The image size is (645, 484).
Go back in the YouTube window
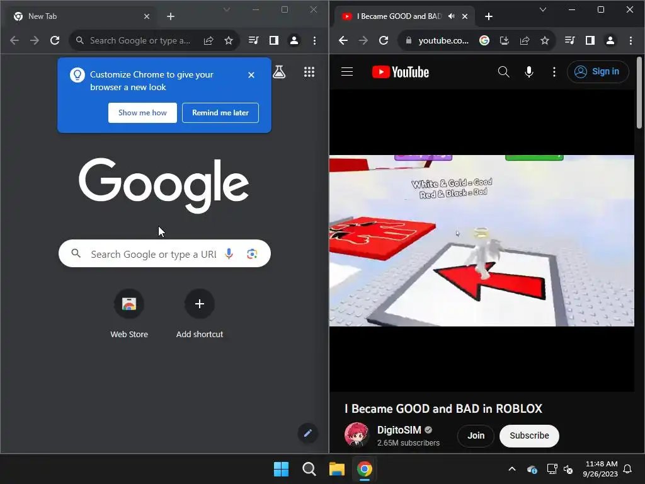click(x=343, y=40)
